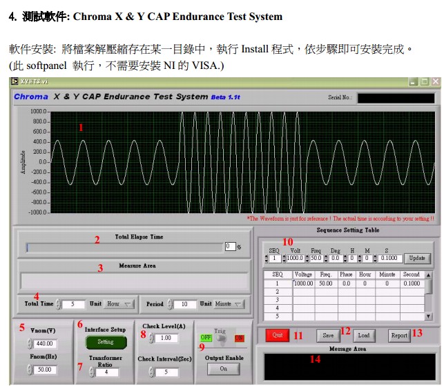Adjust the Vnom(V) stepper arrows

pyautogui.click(x=30, y=343)
